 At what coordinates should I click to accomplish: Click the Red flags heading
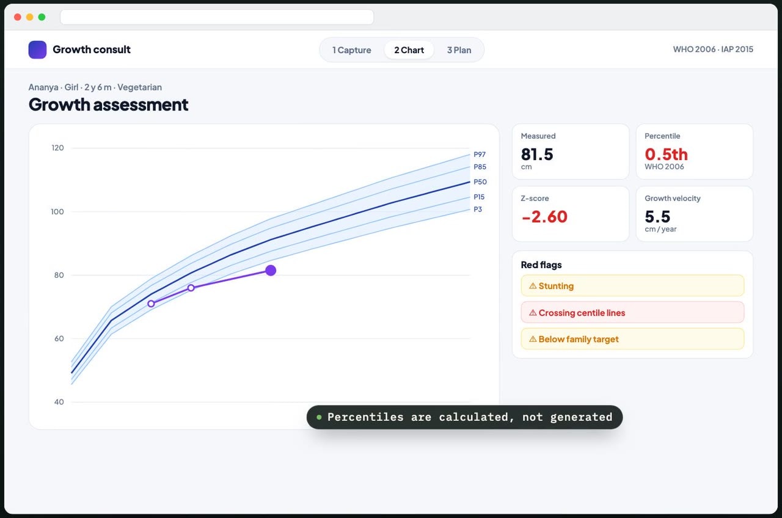(541, 264)
